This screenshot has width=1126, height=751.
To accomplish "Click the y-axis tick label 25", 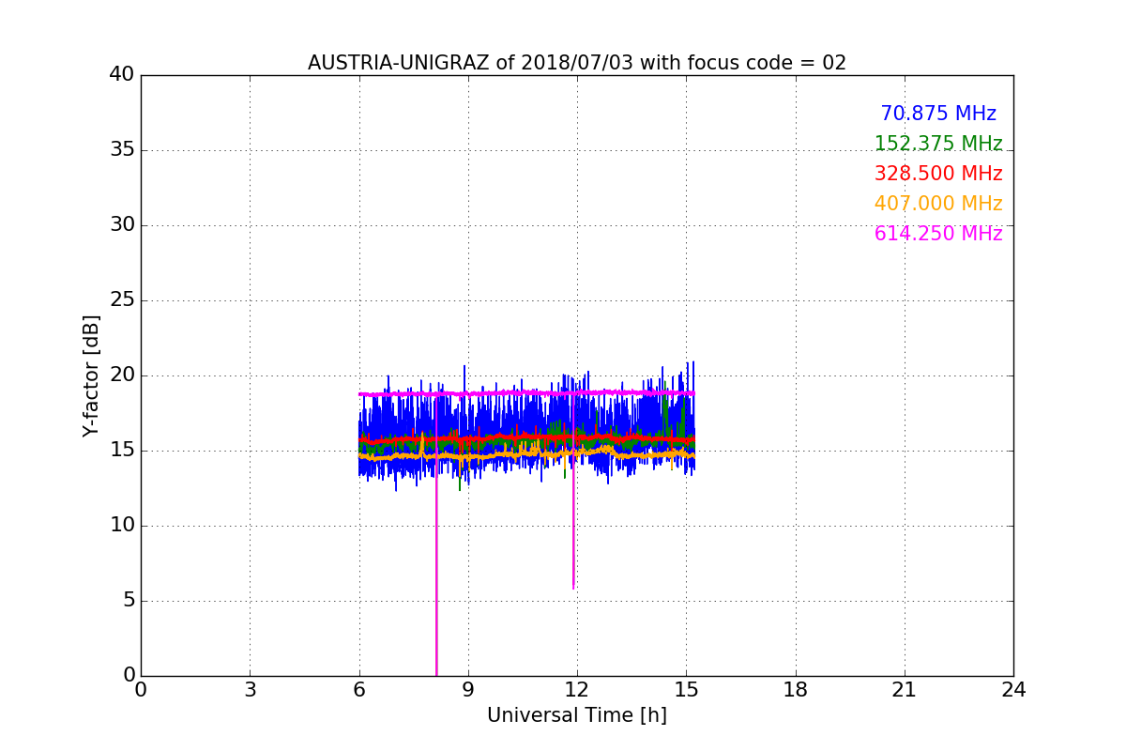I will 122,300.
